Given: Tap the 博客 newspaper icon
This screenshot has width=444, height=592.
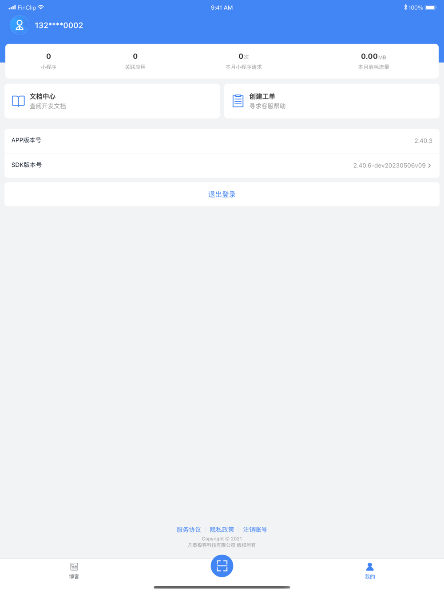Looking at the screenshot, I should (x=74, y=567).
